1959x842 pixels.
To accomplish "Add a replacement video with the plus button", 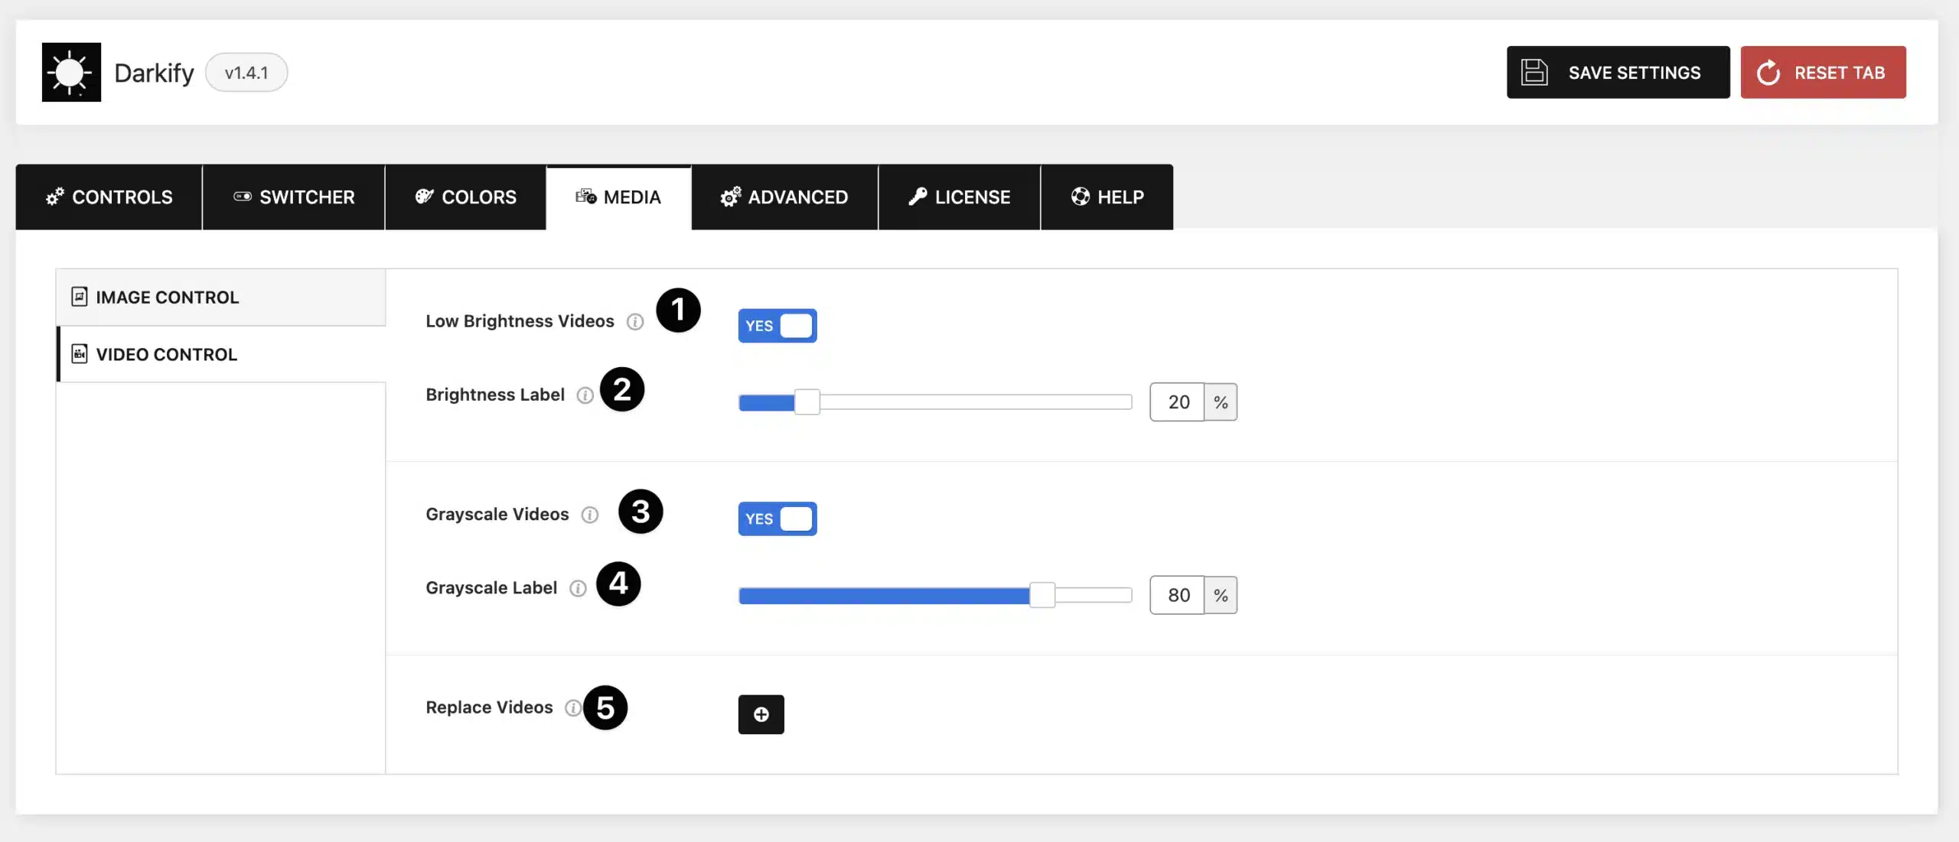I will point(761,714).
